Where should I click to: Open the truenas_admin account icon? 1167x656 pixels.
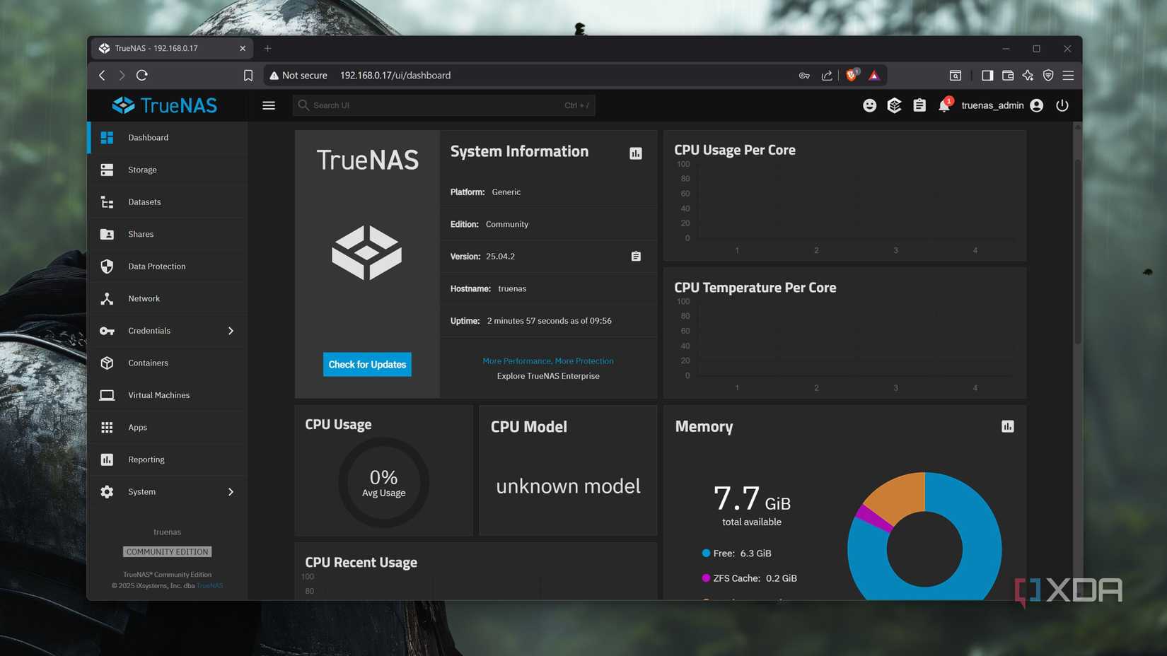pyautogui.click(x=1036, y=105)
